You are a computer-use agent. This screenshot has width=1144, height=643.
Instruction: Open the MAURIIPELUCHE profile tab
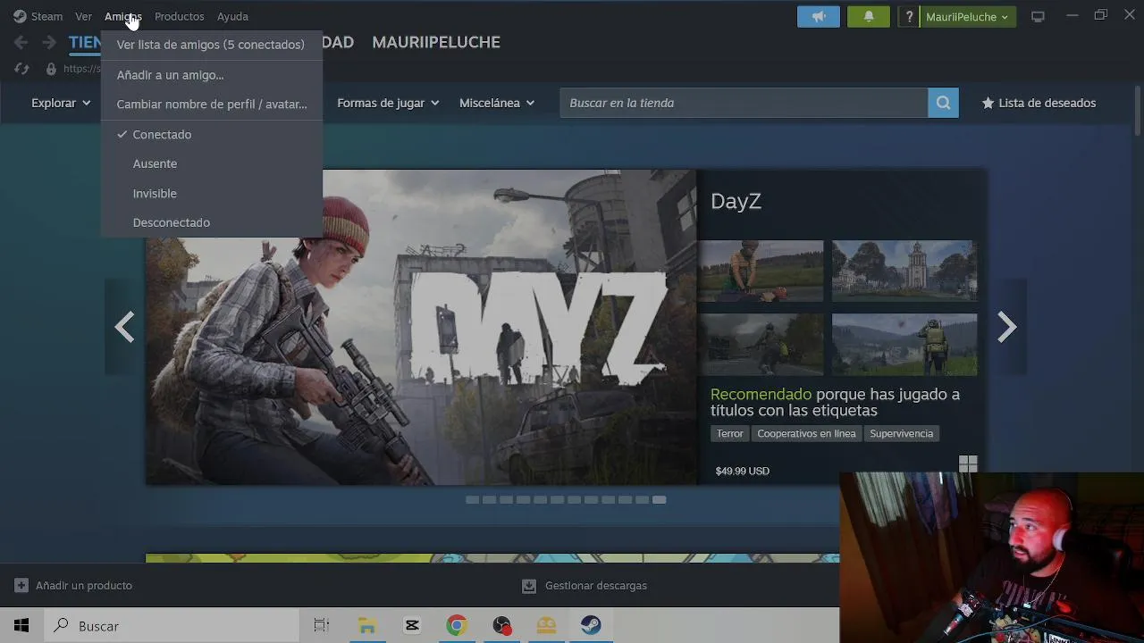(x=436, y=42)
